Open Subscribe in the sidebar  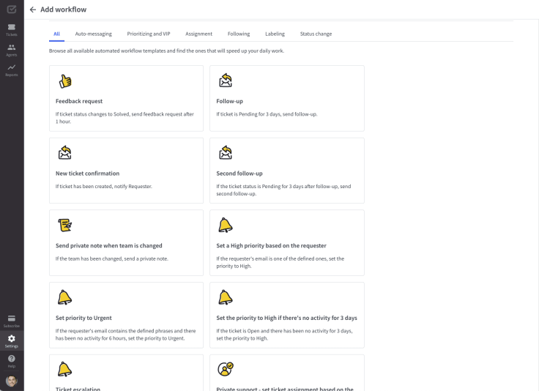(12, 321)
